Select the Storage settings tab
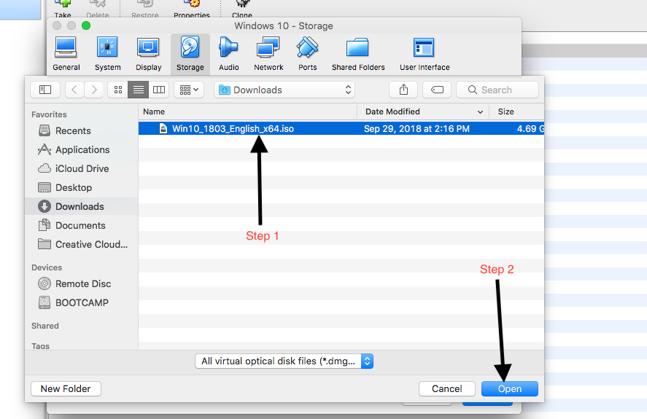 point(190,54)
